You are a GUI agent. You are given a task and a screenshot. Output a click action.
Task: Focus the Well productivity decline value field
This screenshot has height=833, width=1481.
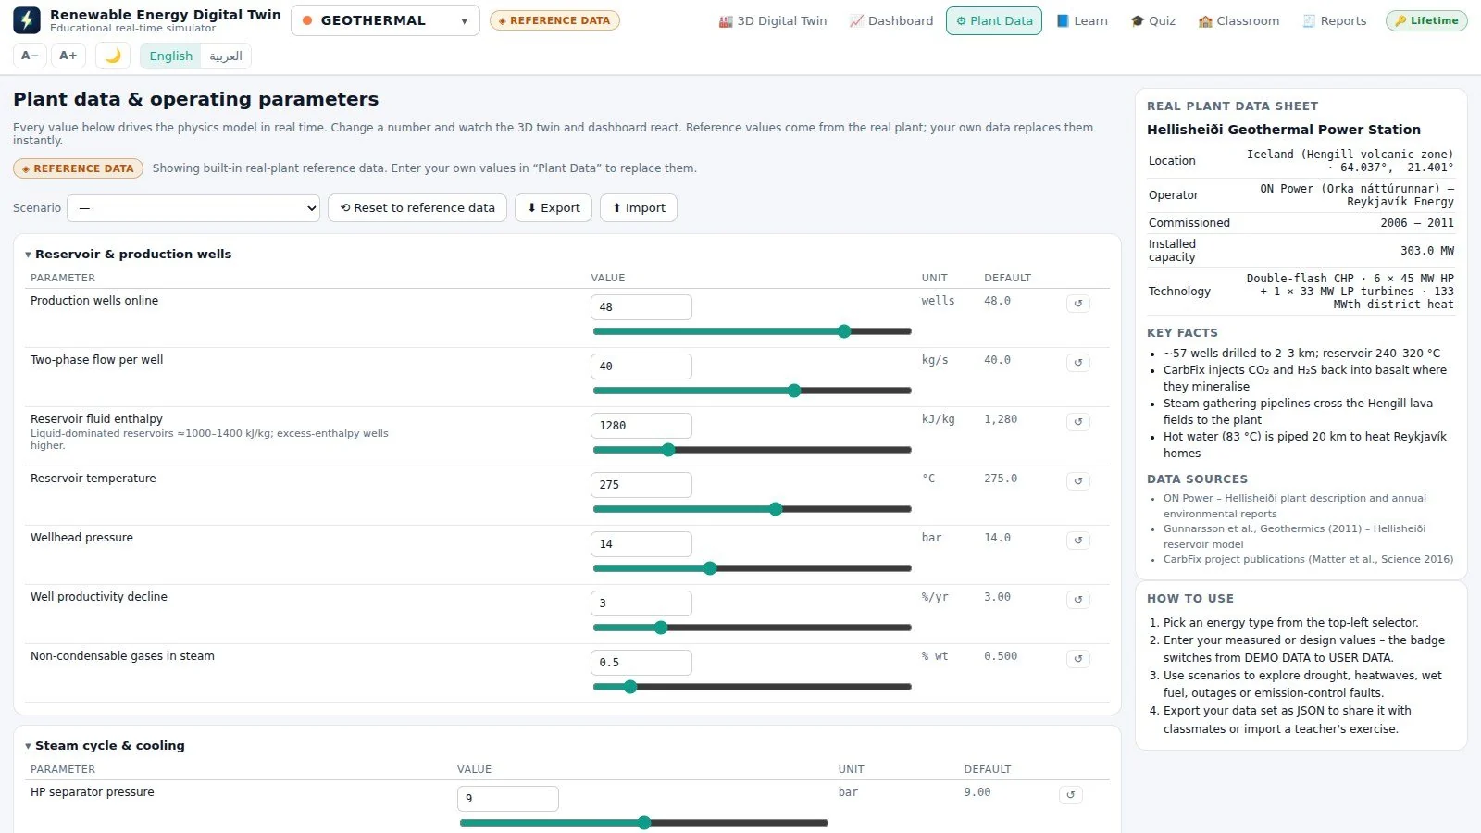pyautogui.click(x=641, y=603)
